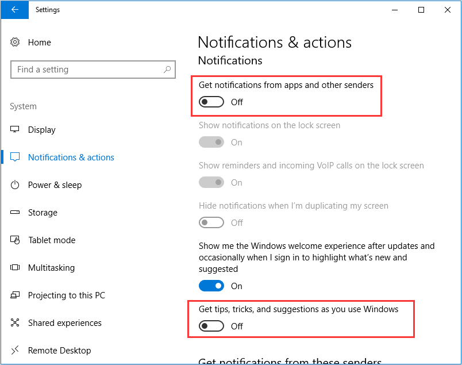Enable tips, tricks, and suggestions toggle
Image resolution: width=462 pixels, height=365 pixels.
(x=211, y=325)
